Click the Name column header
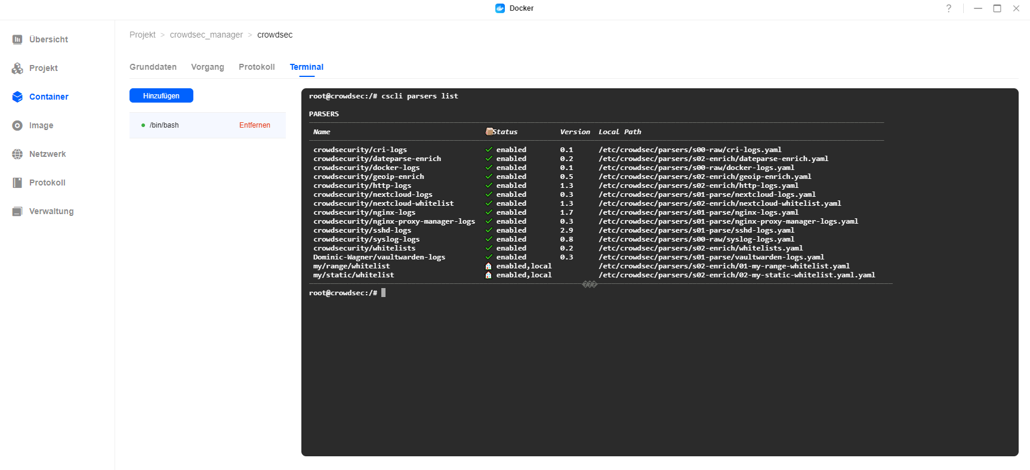Image resolution: width=1030 pixels, height=470 pixels. (x=322, y=132)
